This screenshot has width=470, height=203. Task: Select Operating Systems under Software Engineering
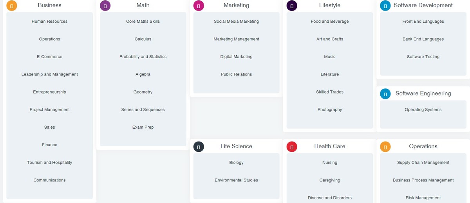[423, 110]
